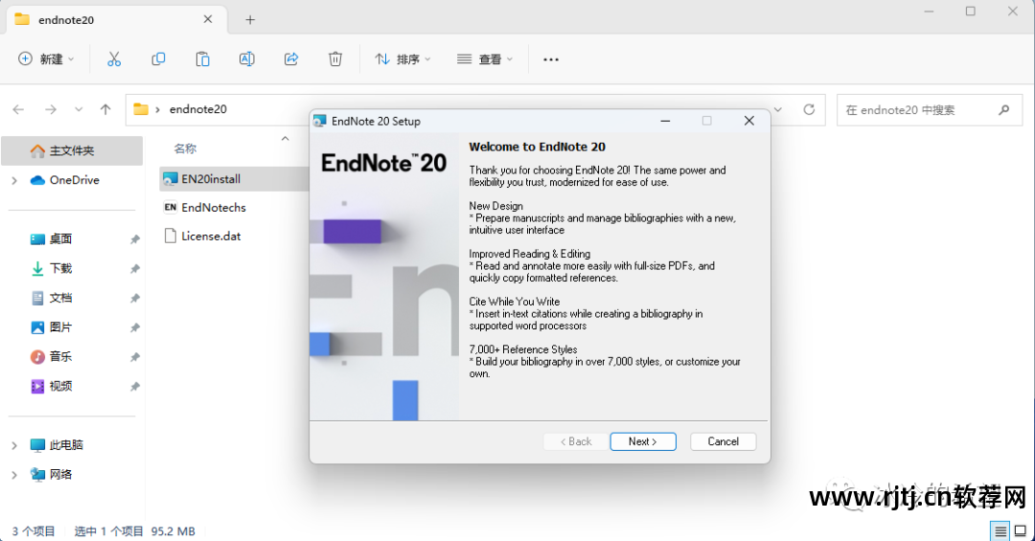
Task: Click the search magnifier icon
Action: tap(1004, 110)
